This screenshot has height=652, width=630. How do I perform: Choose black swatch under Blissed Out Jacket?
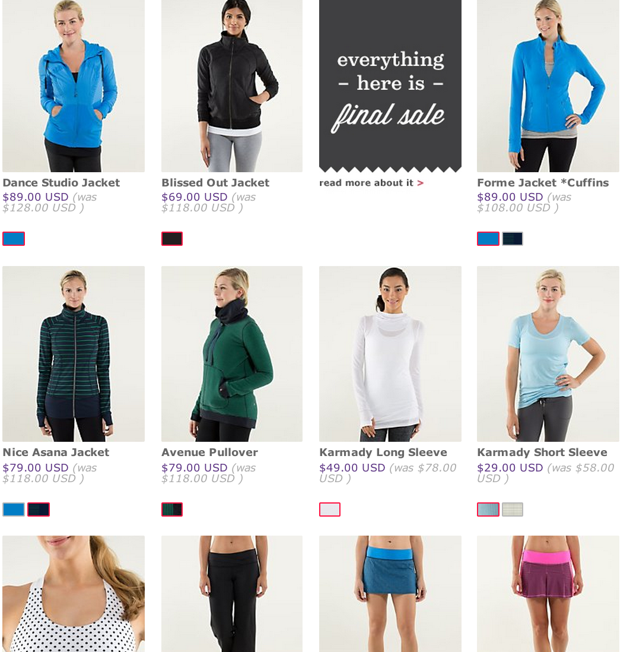pyautogui.click(x=172, y=239)
